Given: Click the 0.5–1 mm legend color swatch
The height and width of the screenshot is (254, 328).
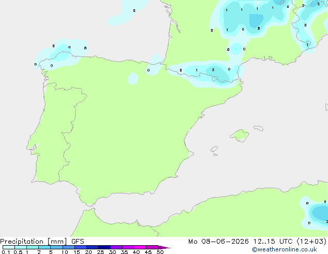Looking at the screenshot, I should click(x=21, y=247).
